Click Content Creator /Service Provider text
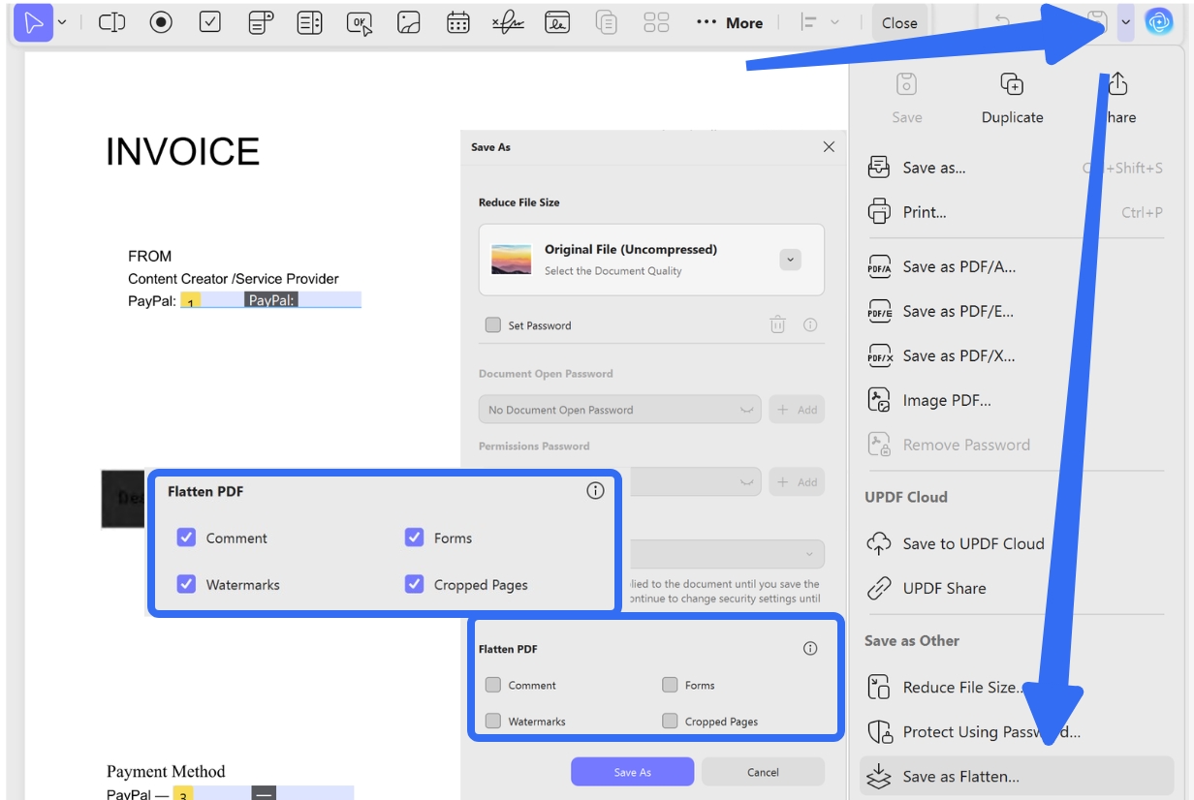1194x800 pixels. point(234,279)
